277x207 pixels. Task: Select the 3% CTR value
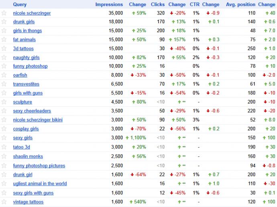coord(196,120)
